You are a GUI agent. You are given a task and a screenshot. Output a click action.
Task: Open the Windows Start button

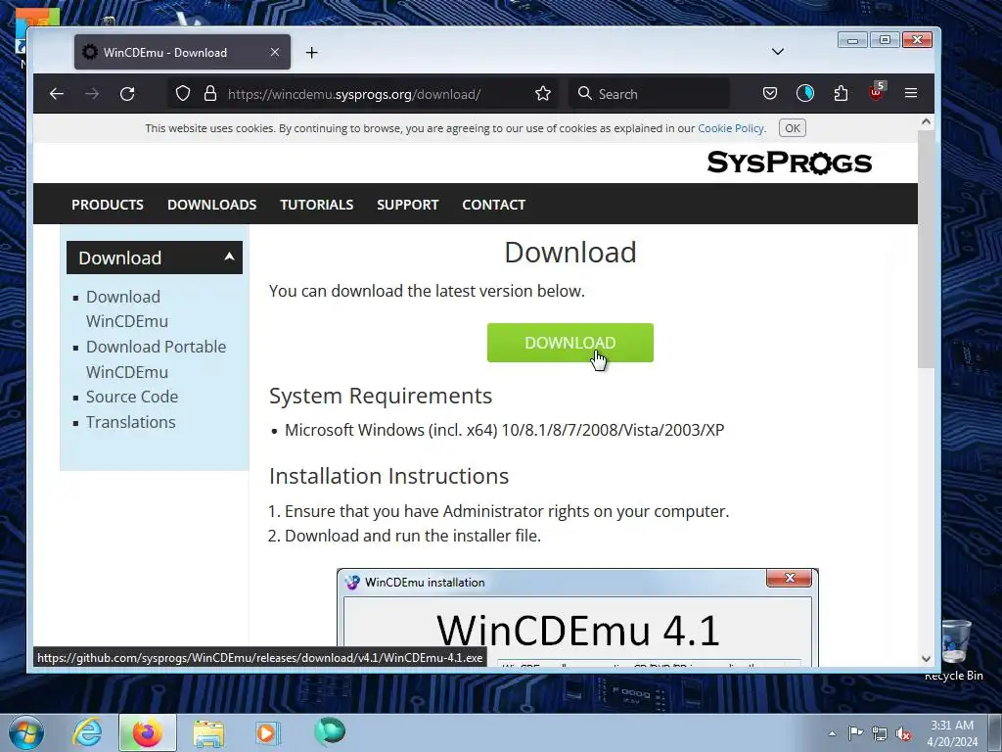pos(26,732)
